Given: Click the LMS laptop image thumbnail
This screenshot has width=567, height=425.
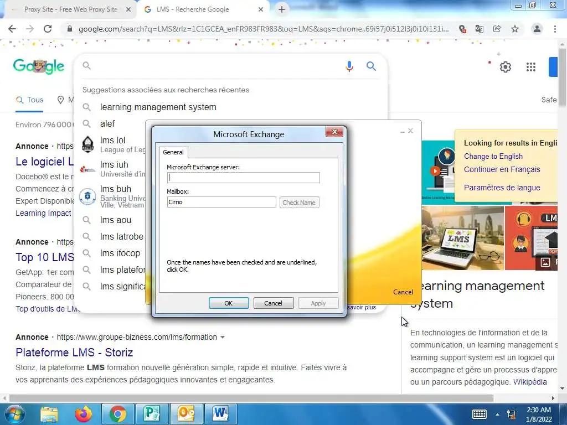Looking at the screenshot, I should pyautogui.click(x=462, y=238).
